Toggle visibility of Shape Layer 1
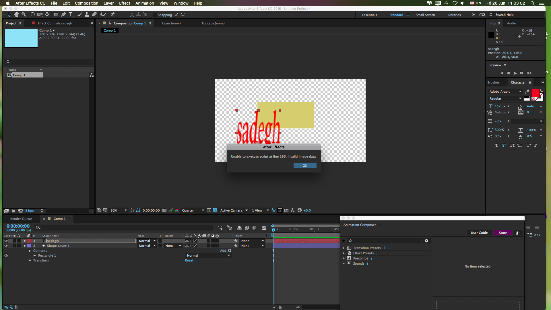 (6, 246)
